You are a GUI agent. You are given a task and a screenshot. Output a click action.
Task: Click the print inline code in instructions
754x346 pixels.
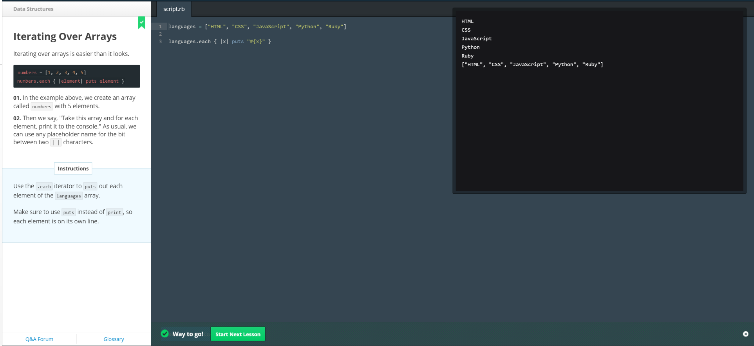coord(114,212)
